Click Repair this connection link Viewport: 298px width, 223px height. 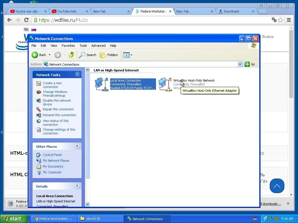tap(58, 109)
